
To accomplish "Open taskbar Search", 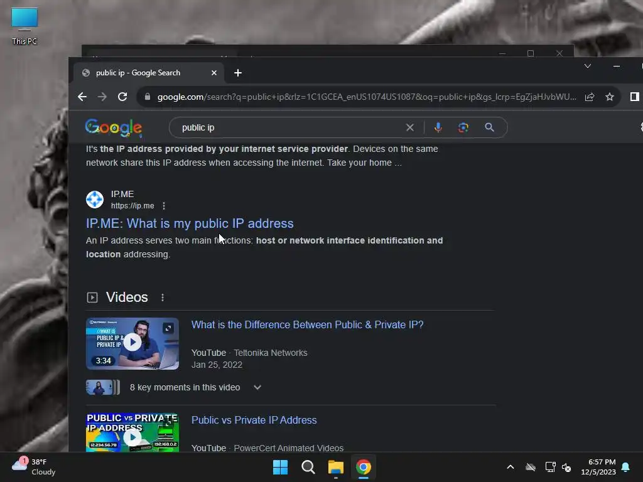I will tap(308, 467).
